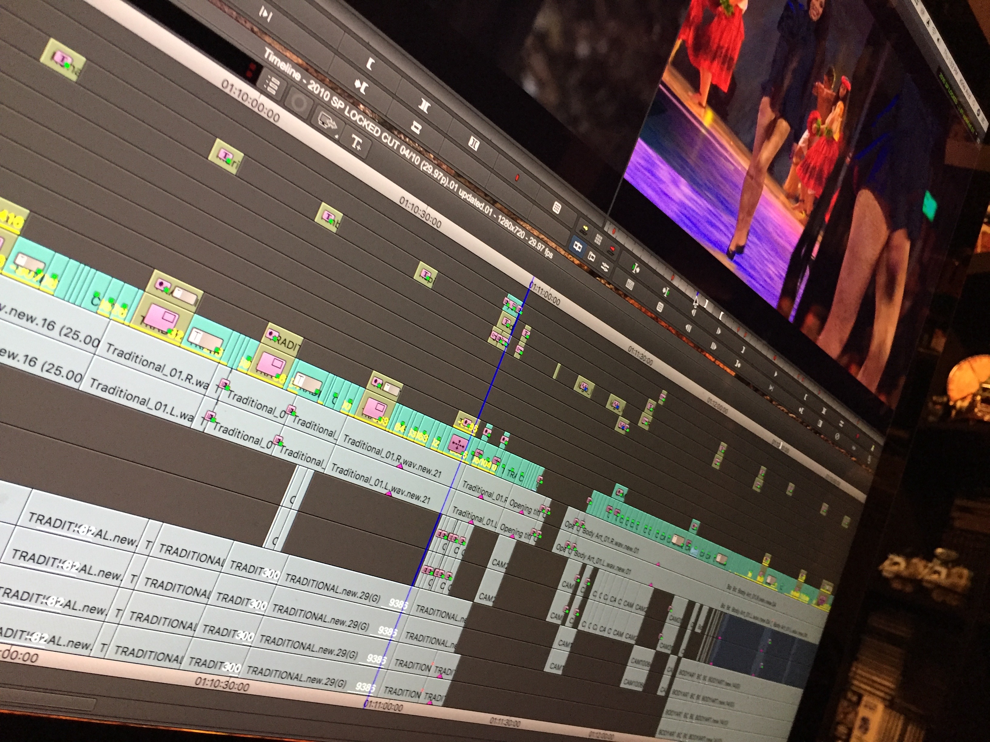The width and height of the screenshot is (990, 742).
Task: Click 01:10:30:00 on the top timecode ruler
Action: coord(420,213)
